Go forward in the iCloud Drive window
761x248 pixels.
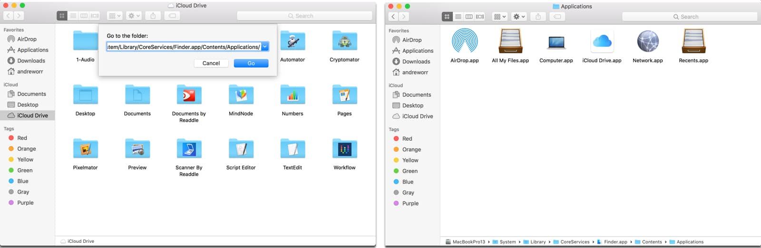(19, 16)
